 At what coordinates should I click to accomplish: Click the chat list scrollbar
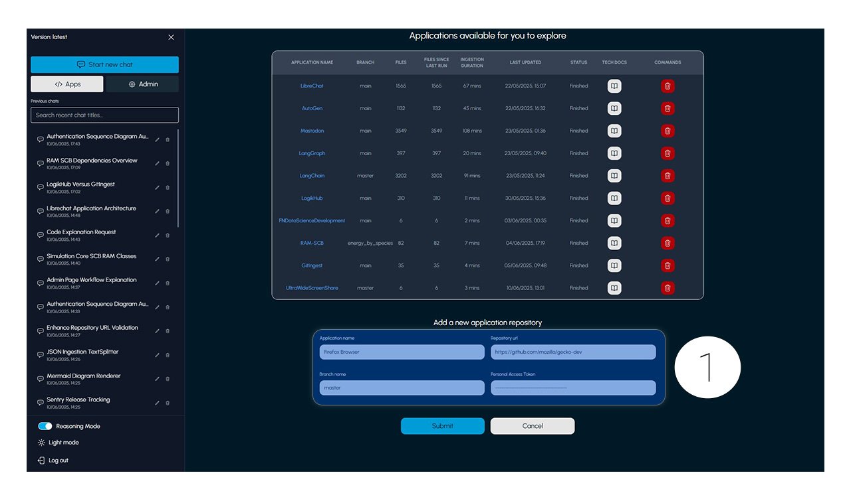pyautogui.click(x=178, y=178)
